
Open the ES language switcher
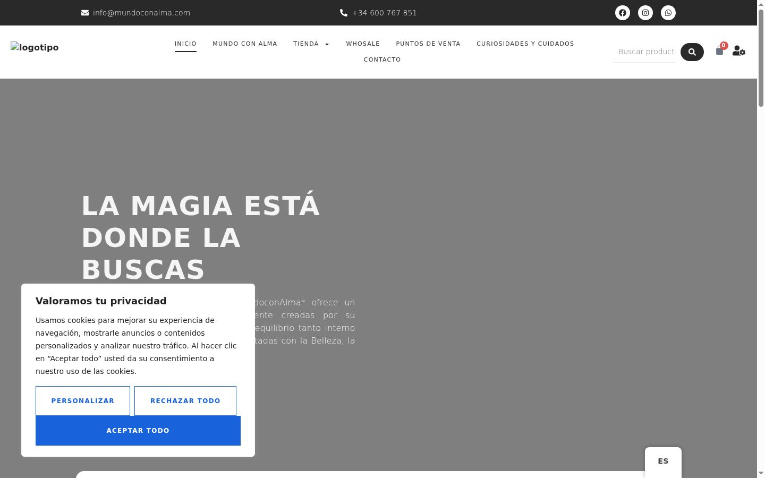pos(663,461)
